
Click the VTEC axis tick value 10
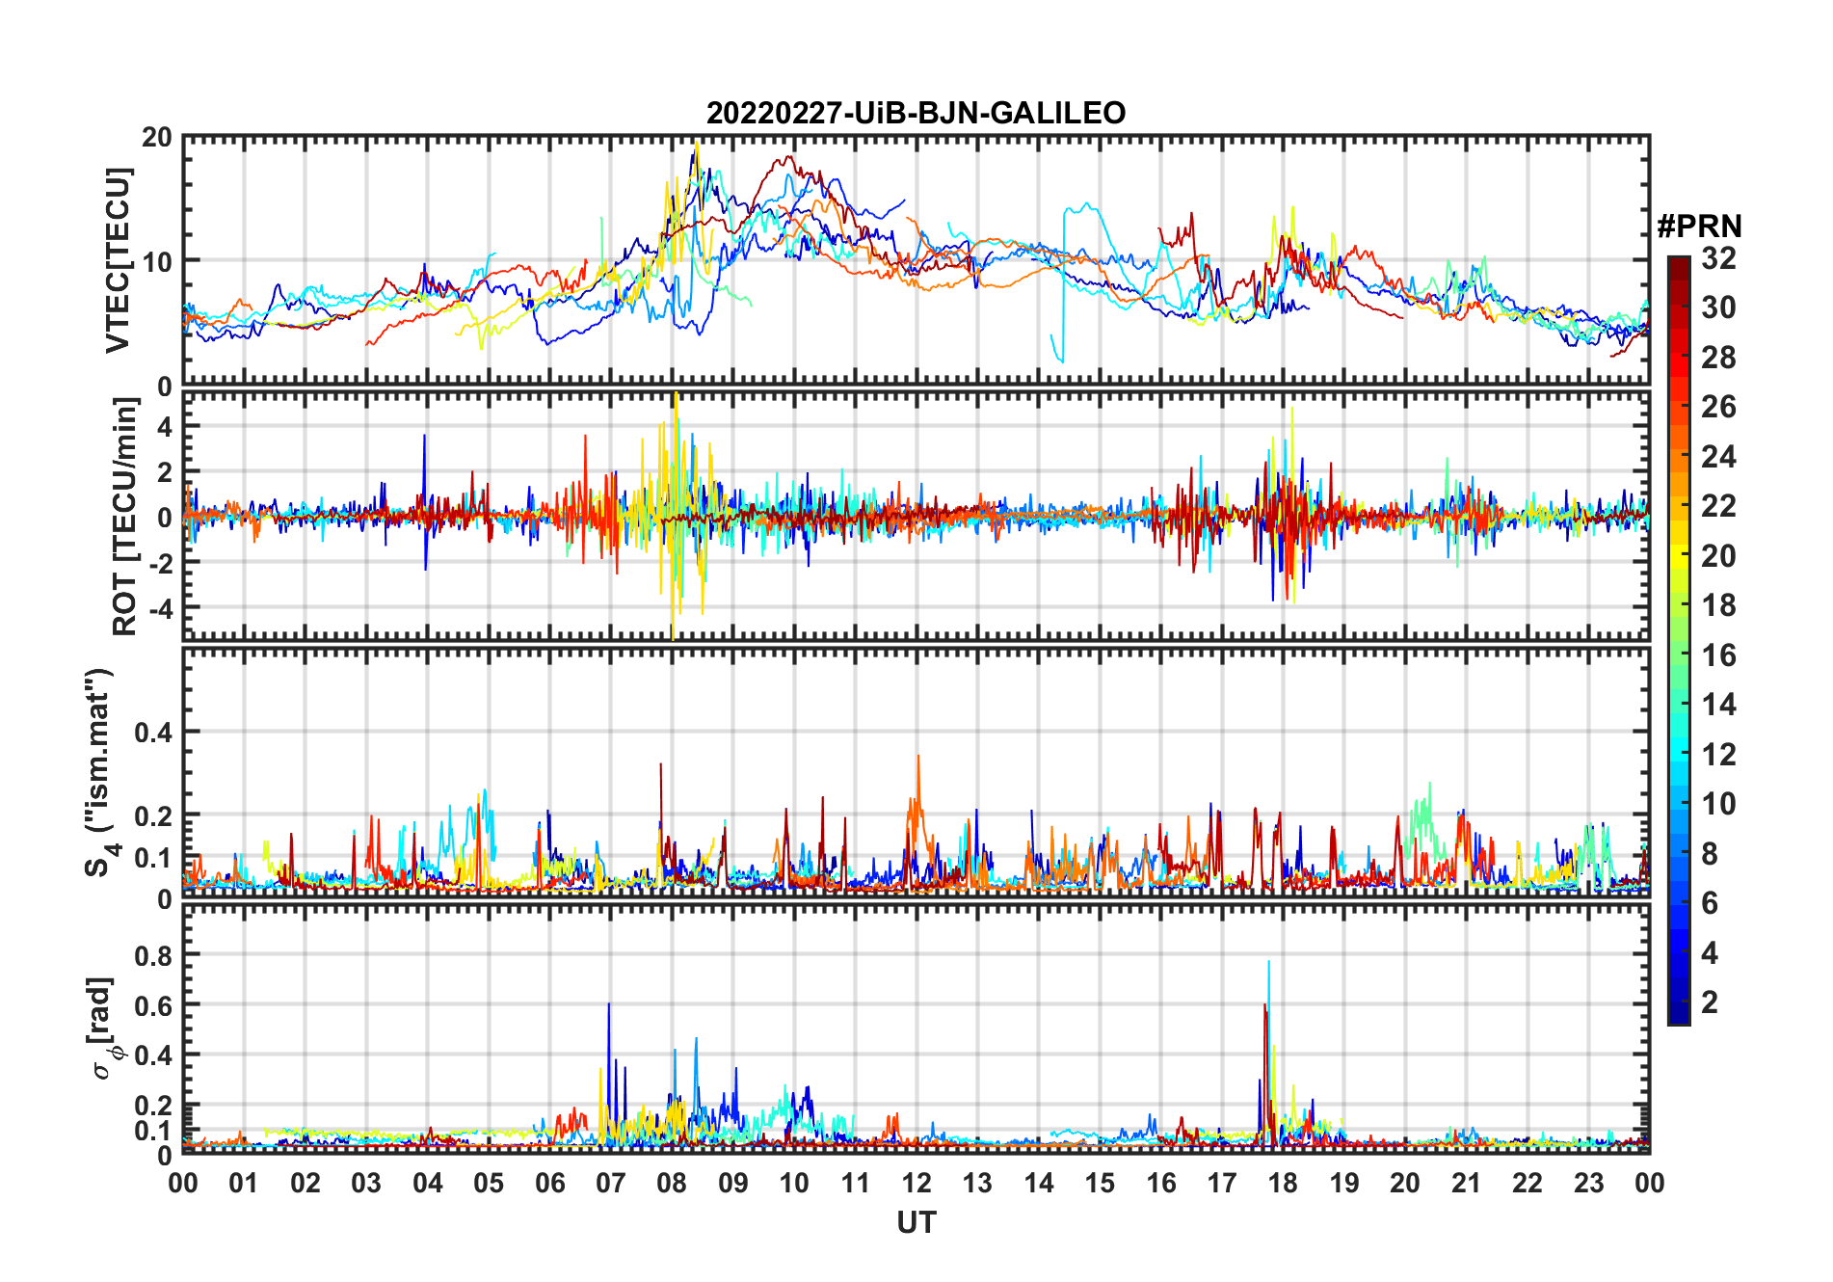(x=157, y=261)
